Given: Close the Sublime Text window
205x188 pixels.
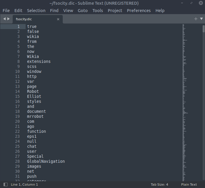Looking at the screenshot, I should tap(201, 3).
